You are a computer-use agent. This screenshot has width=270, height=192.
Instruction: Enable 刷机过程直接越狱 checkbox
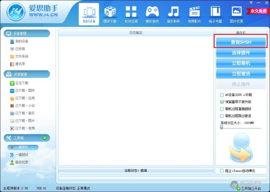(222, 109)
